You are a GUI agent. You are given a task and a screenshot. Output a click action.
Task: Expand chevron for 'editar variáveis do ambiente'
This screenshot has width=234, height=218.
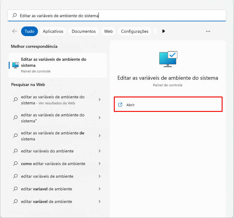(100, 151)
